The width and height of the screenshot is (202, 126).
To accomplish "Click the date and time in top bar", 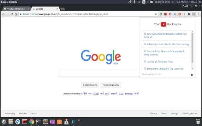I will tap(187, 2).
